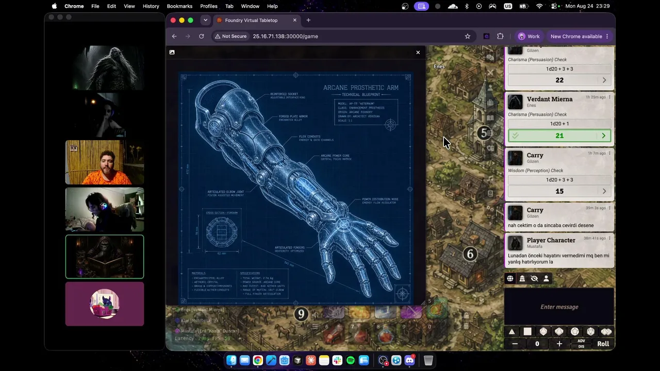The width and height of the screenshot is (660, 371).
Task: Close the Arcane Prosthetic Arm image popout
Action: pyautogui.click(x=418, y=52)
